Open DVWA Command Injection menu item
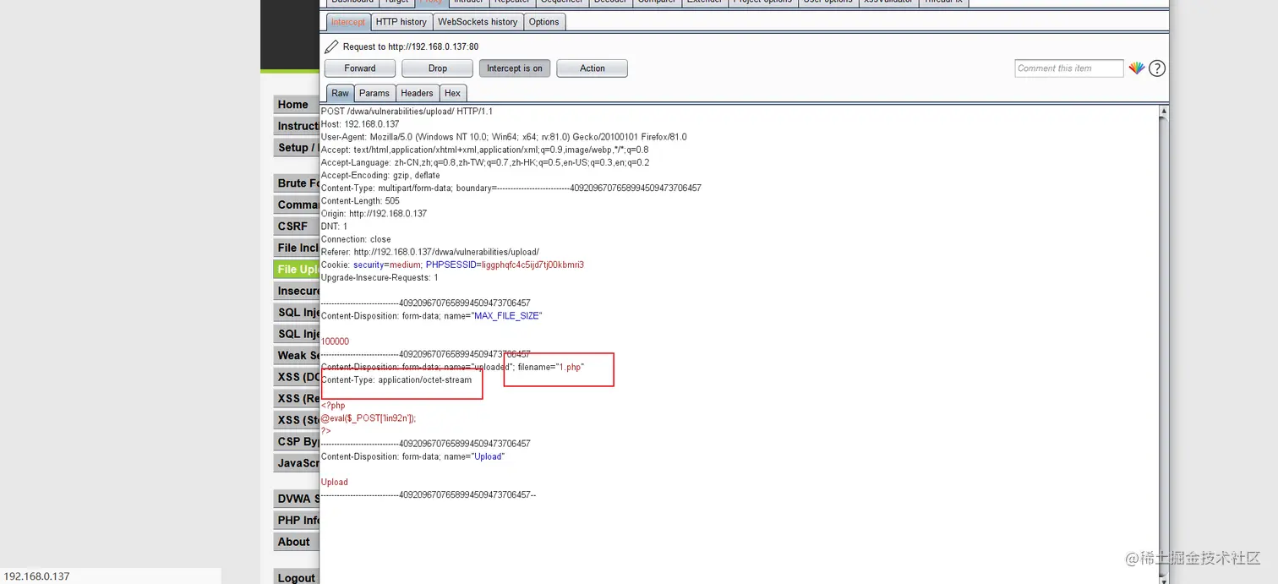 (x=297, y=205)
